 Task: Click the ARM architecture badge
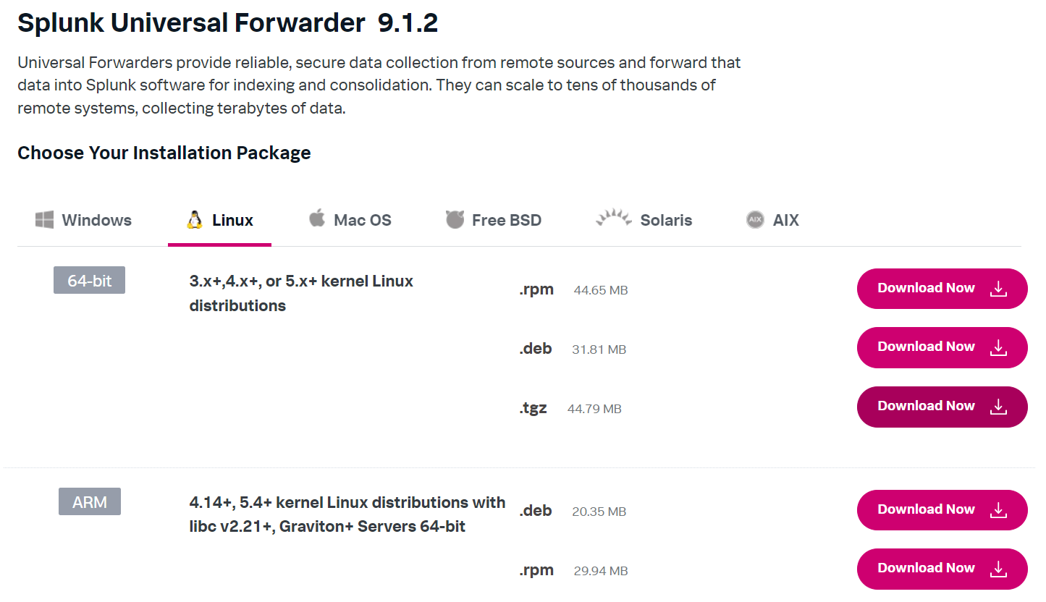[90, 502]
